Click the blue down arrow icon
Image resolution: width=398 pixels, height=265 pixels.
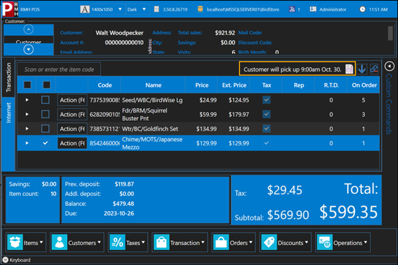(362, 69)
